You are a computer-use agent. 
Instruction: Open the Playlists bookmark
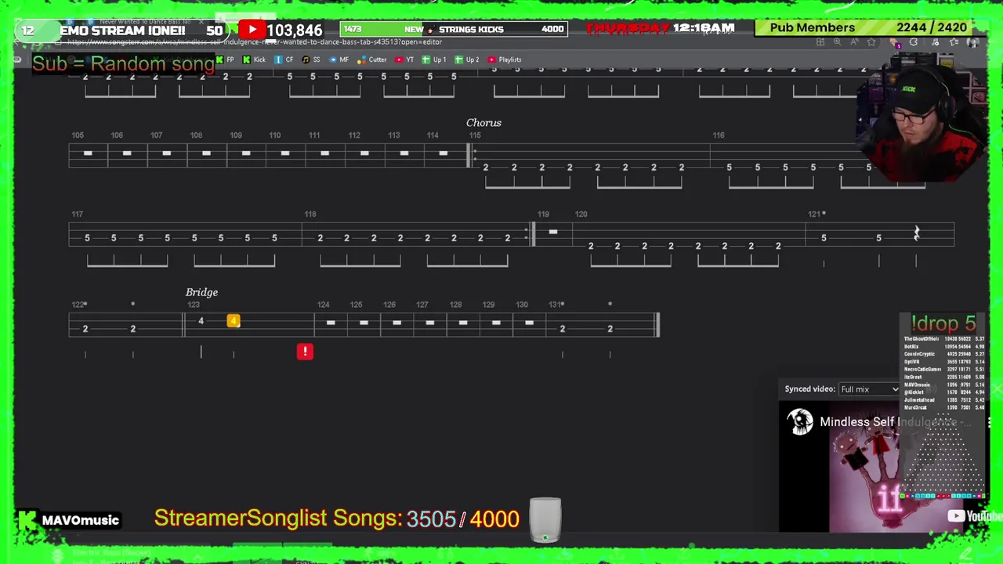pos(505,60)
